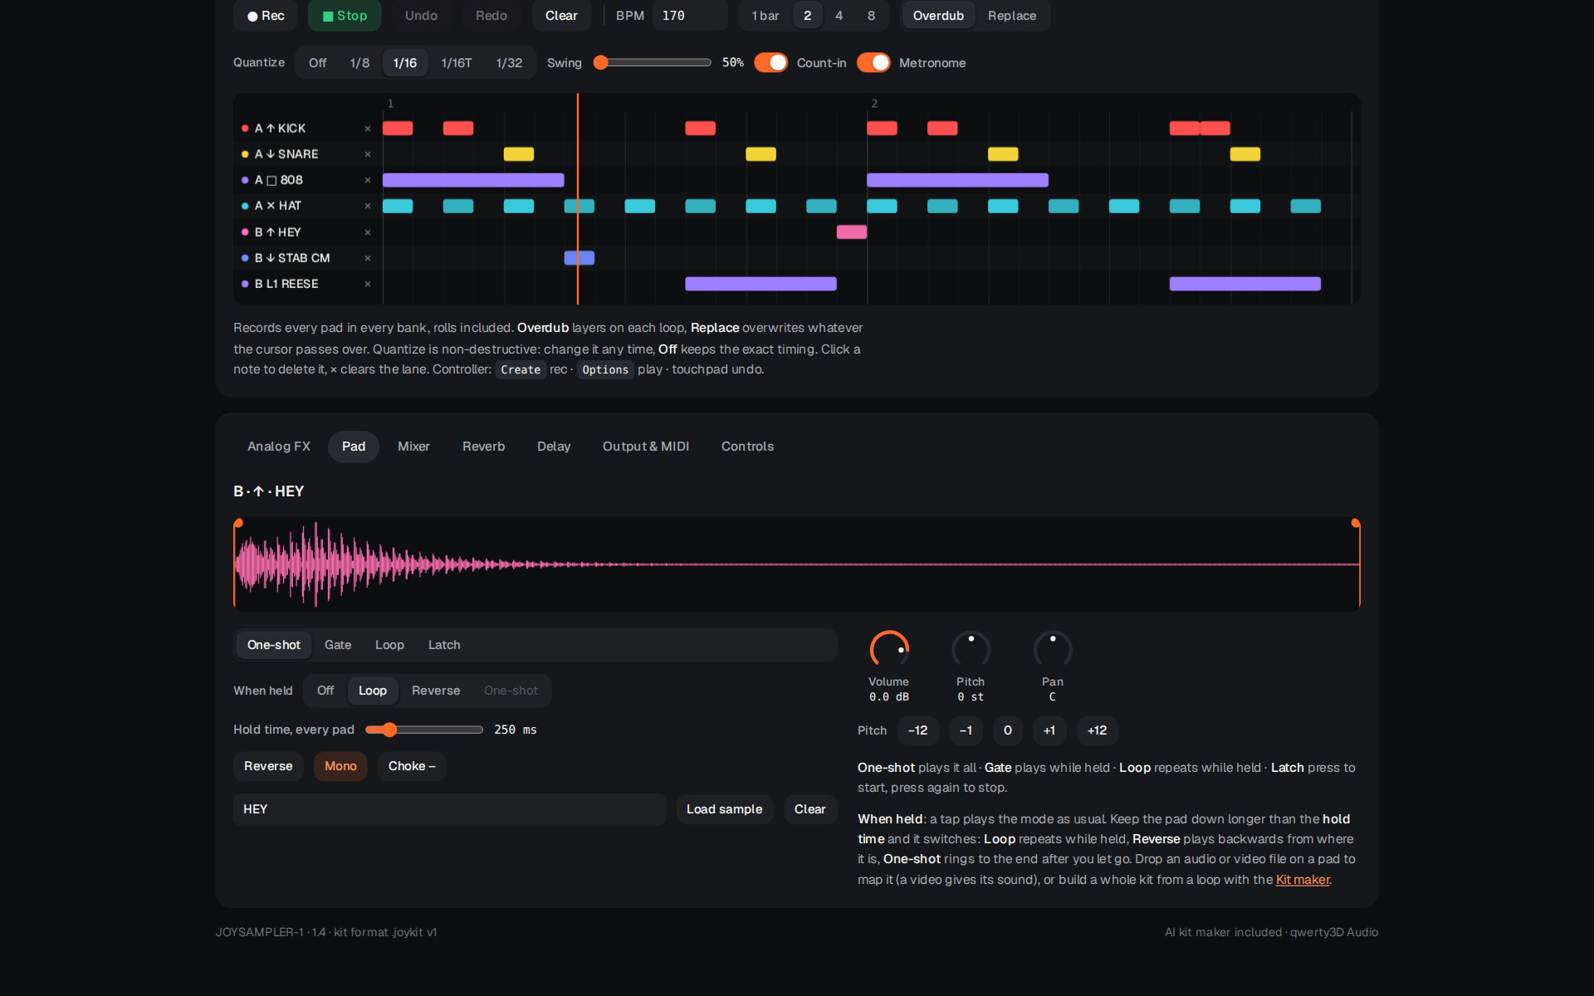Clear the STAB CM lane with its × icon
This screenshot has height=996, width=1594.
tap(368, 258)
